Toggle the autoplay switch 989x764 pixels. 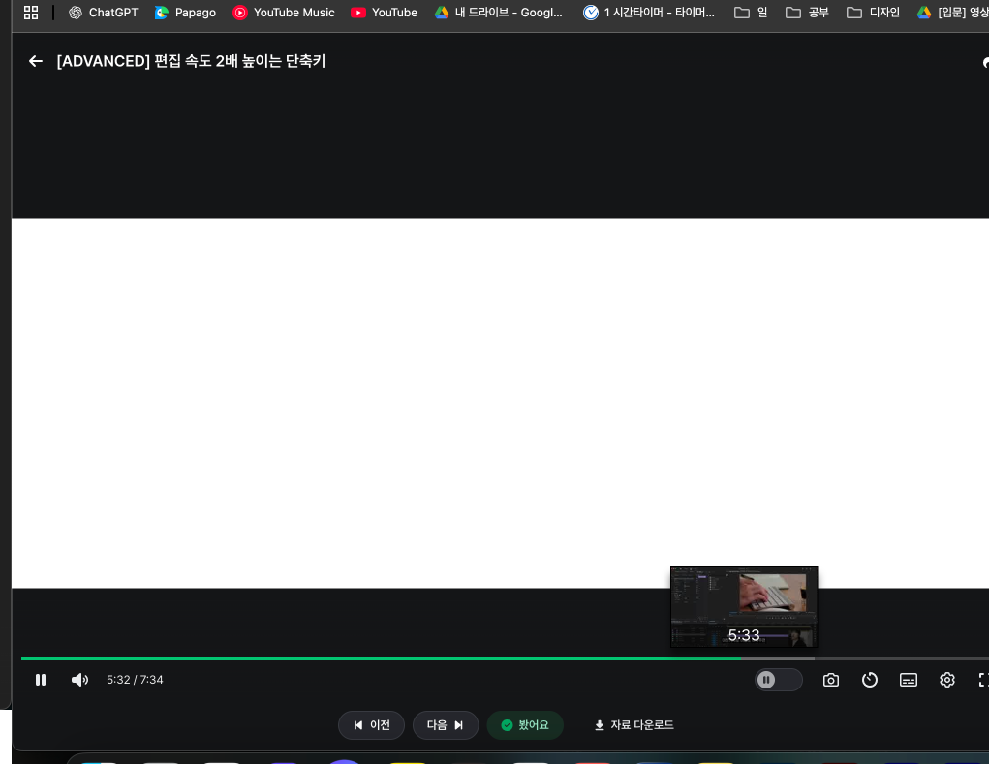(x=779, y=680)
